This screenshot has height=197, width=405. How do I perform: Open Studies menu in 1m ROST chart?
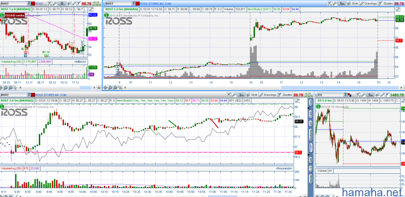click(285, 95)
